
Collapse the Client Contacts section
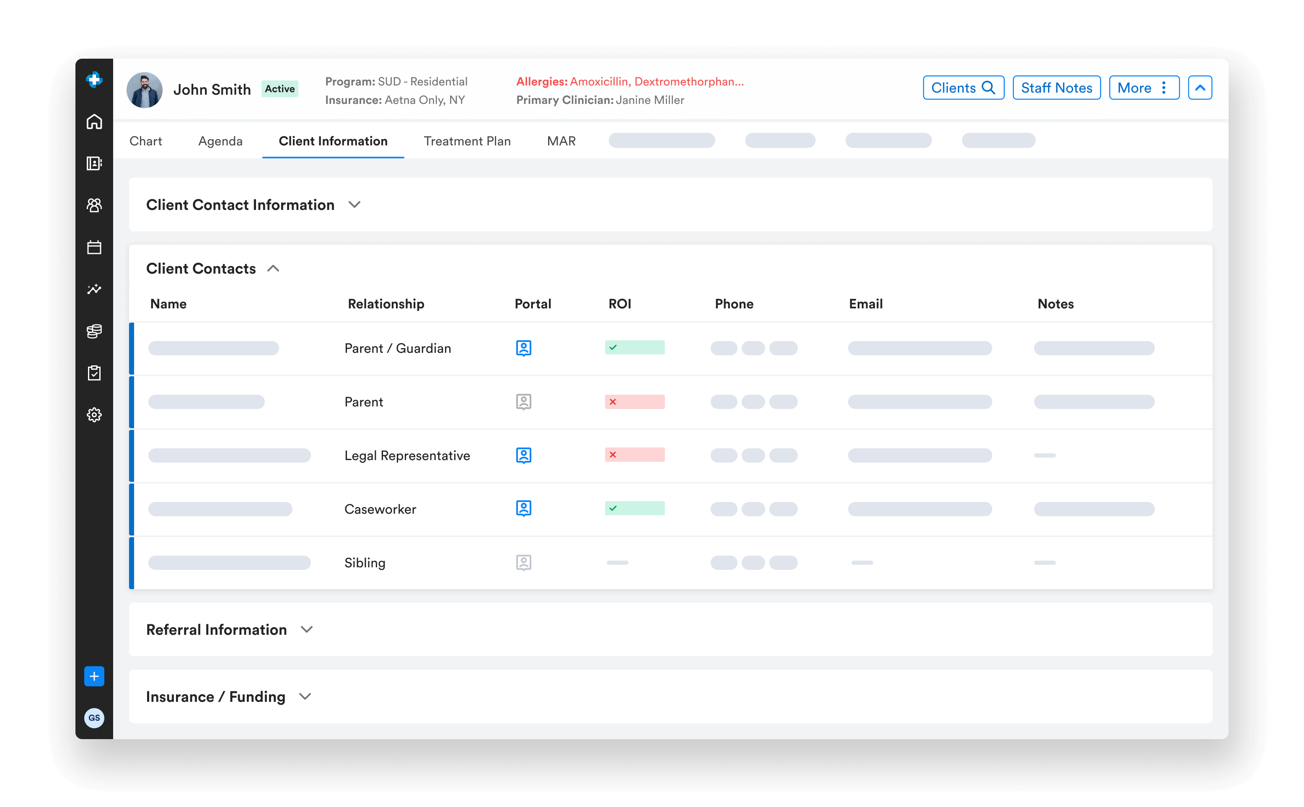pos(273,269)
